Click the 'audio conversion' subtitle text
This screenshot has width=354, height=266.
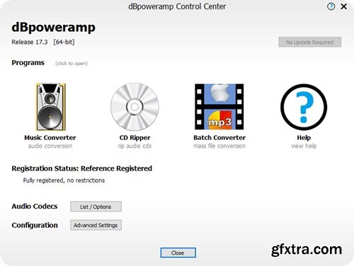tap(50, 146)
